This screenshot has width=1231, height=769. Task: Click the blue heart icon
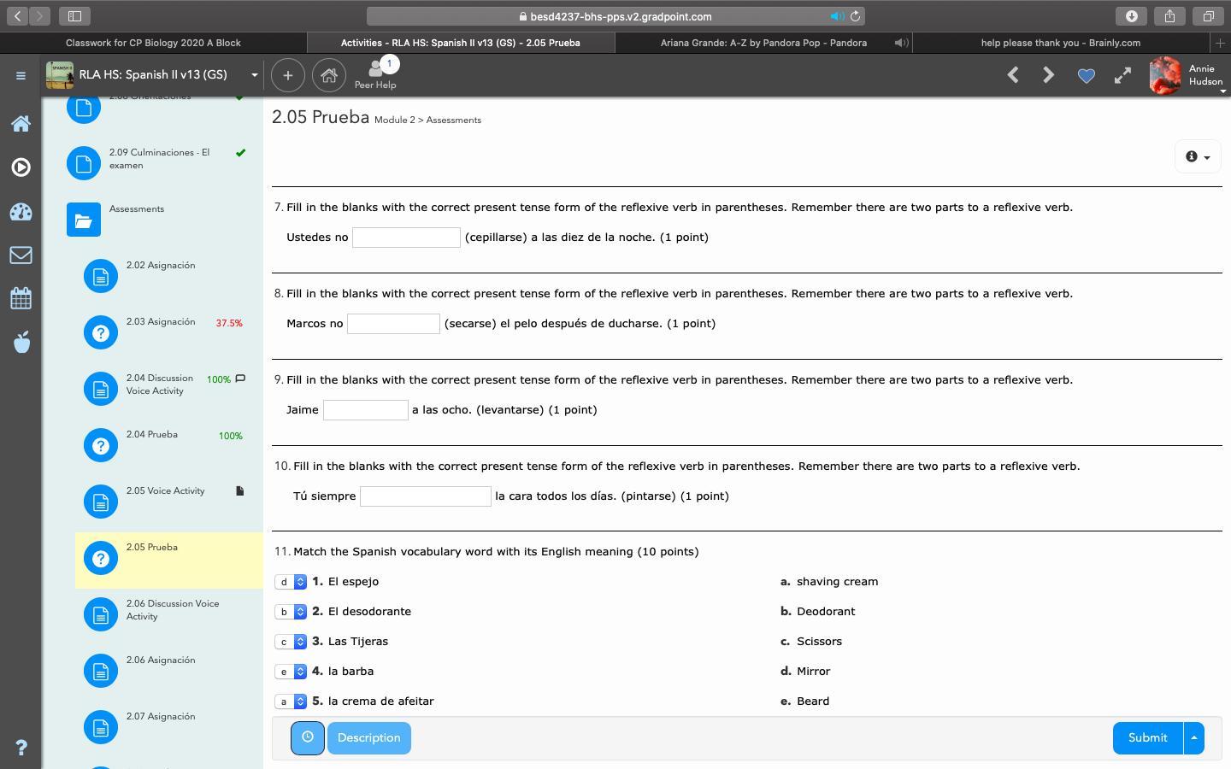[1086, 76]
